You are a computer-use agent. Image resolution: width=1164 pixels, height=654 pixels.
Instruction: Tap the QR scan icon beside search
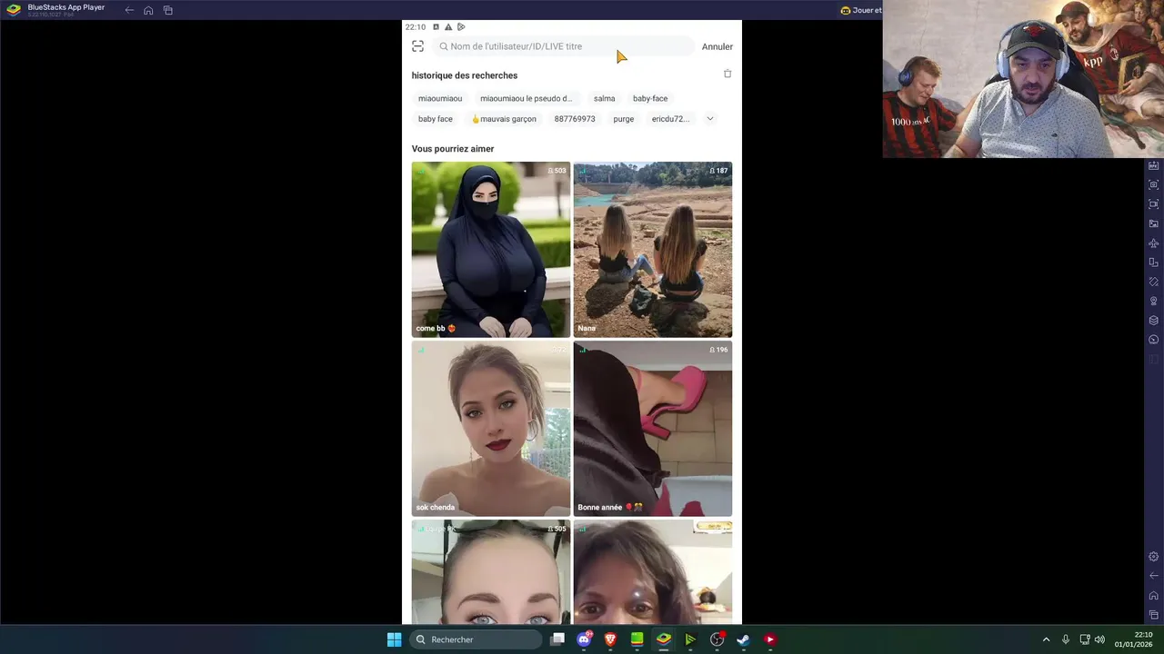(417, 46)
